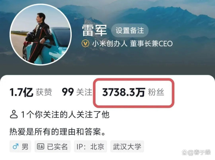Click the paw watermark icon near @春于绿

point(185,152)
